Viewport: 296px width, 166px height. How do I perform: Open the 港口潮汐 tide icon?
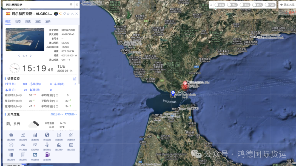coord(59,145)
